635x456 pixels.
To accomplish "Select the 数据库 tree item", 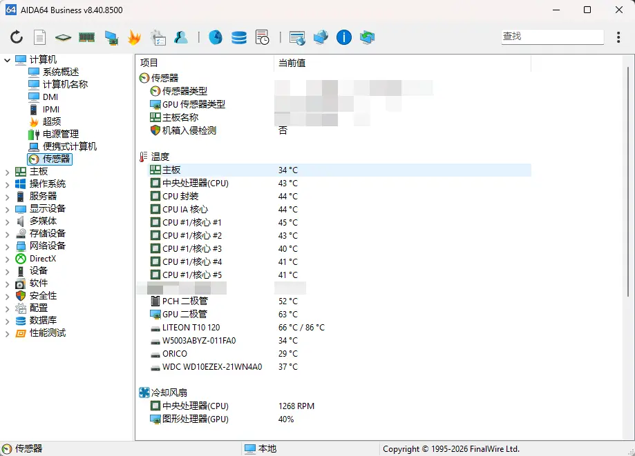I will [43, 320].
